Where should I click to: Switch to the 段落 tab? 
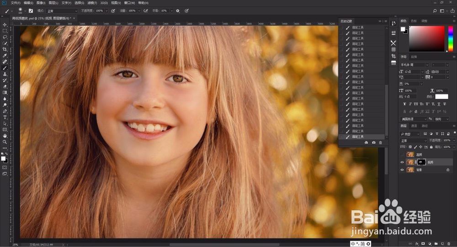click(x=414, y=57)
